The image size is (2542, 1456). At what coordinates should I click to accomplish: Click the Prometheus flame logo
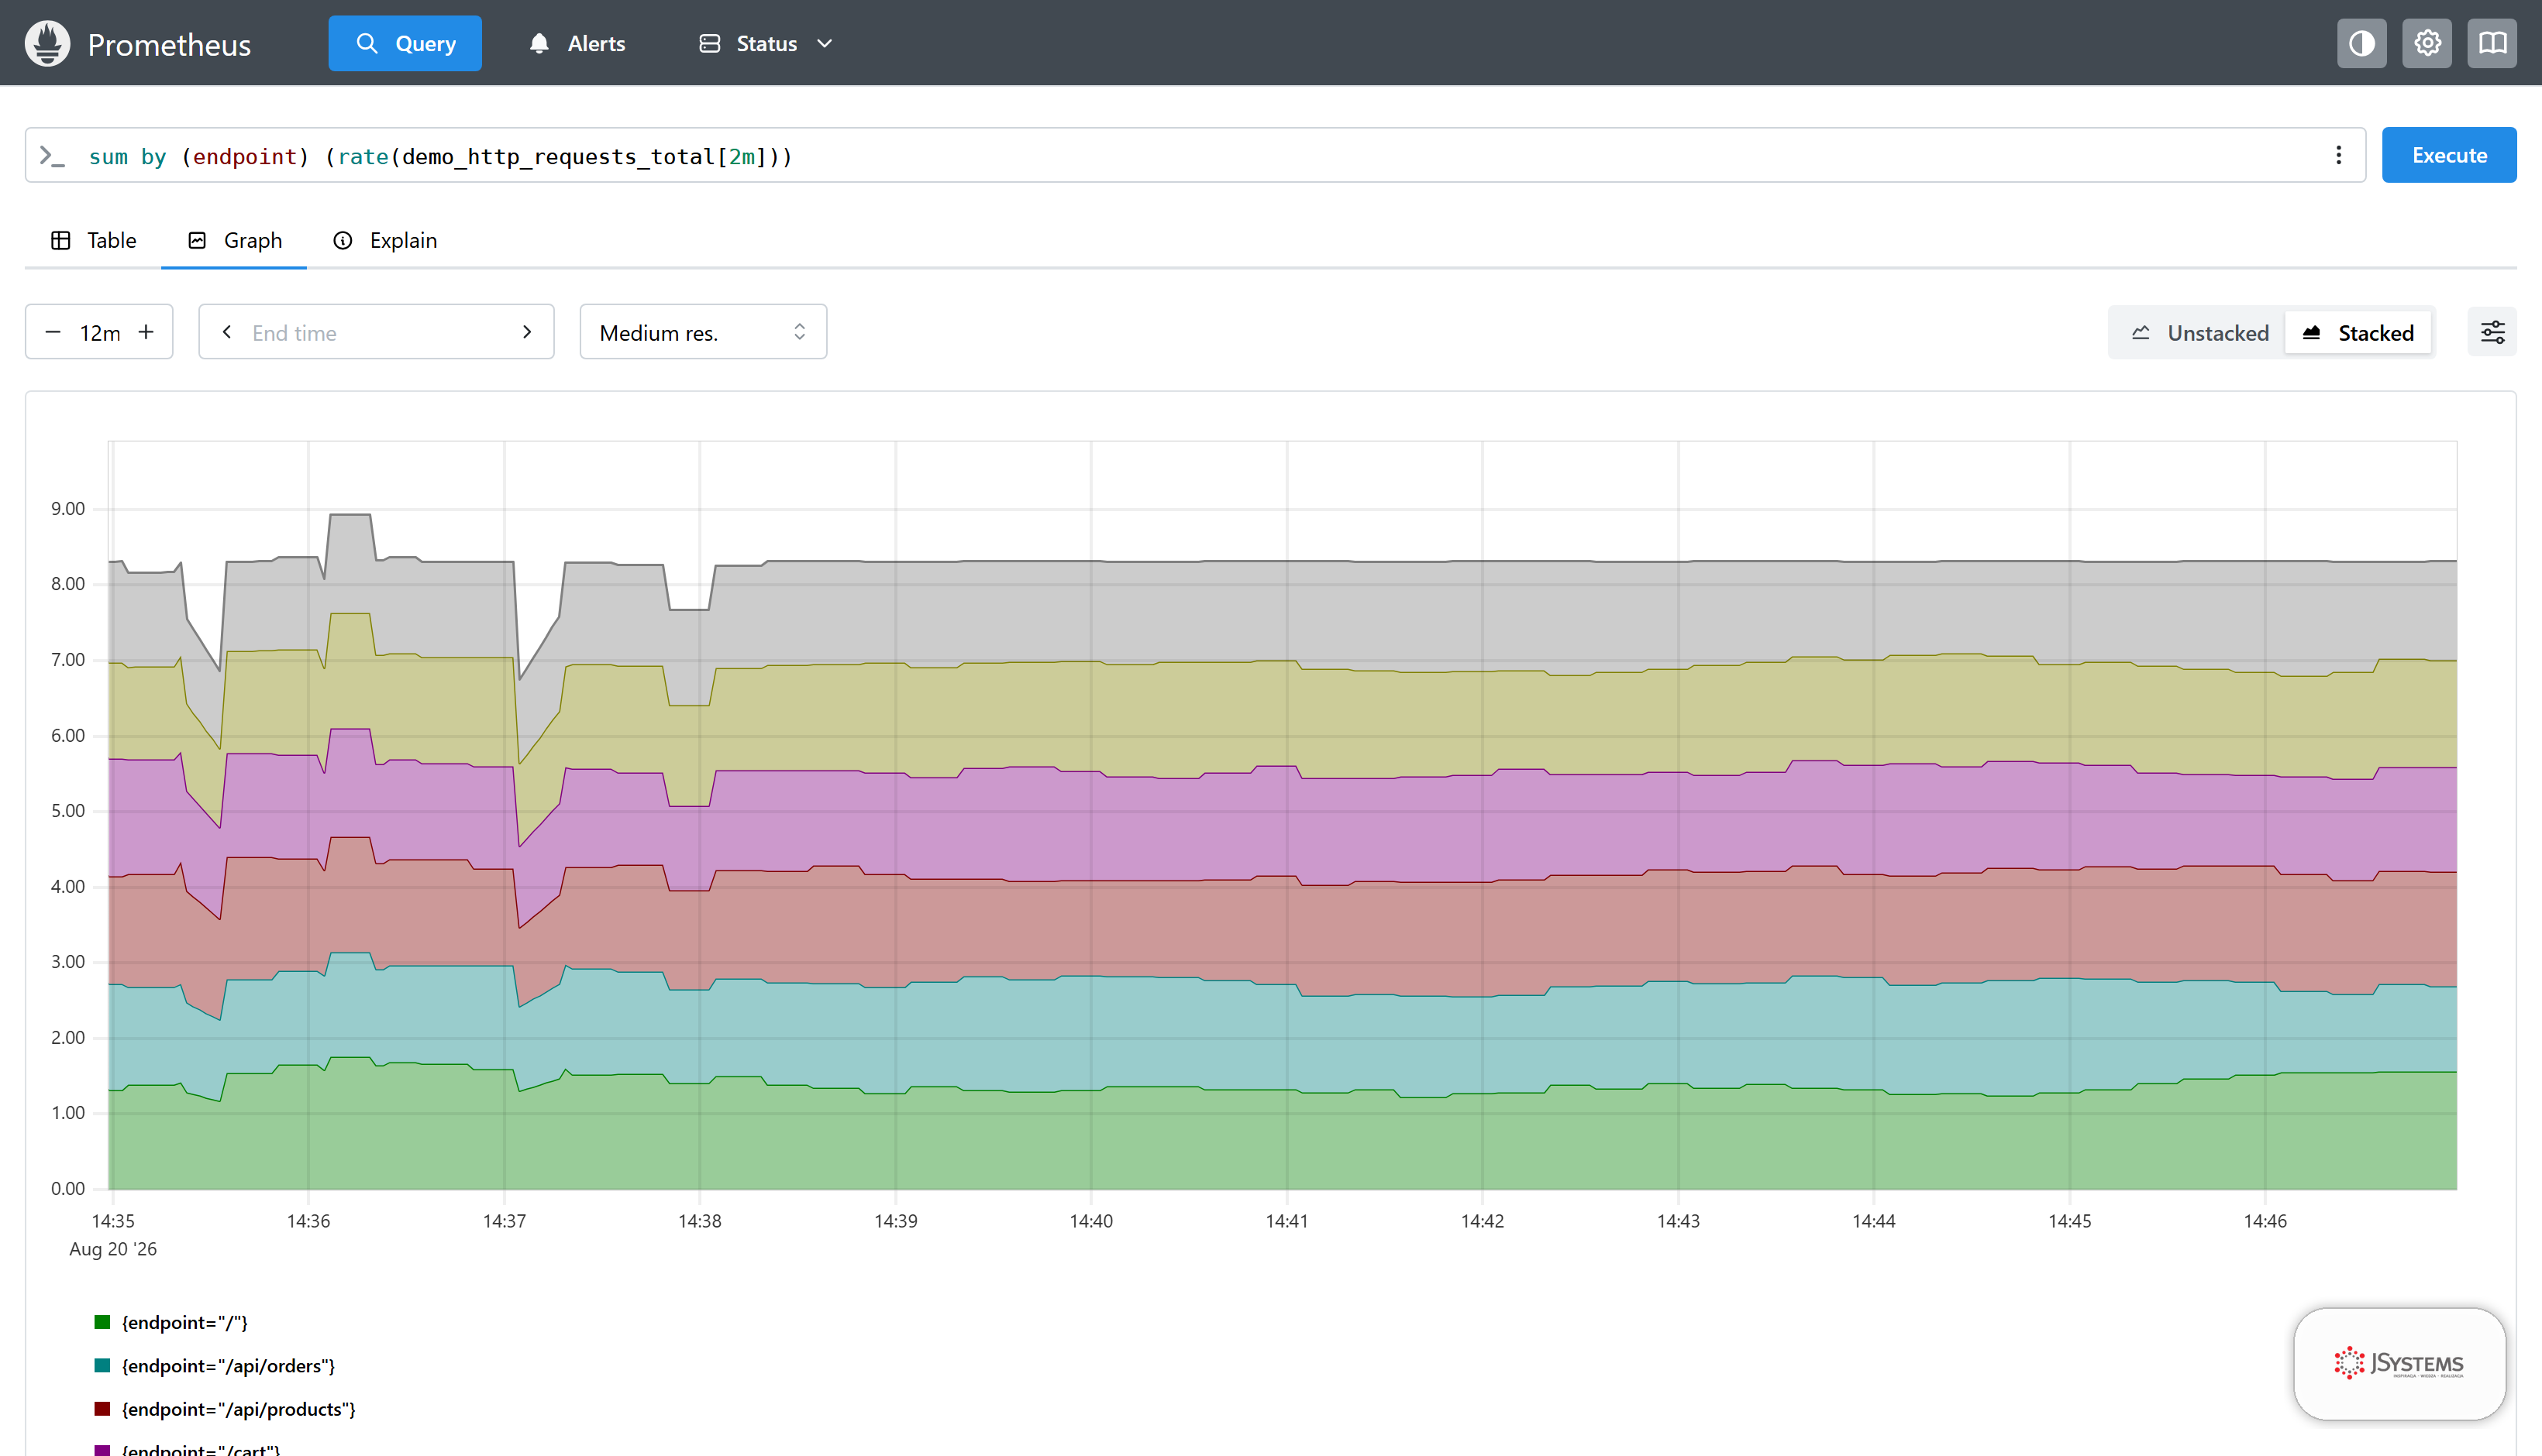(x=47, y=43)
